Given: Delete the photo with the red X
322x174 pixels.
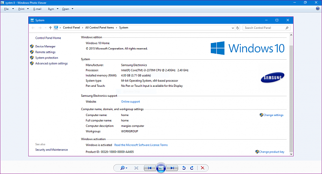Looking at the screenshot, I should click(x=203, y=168).
